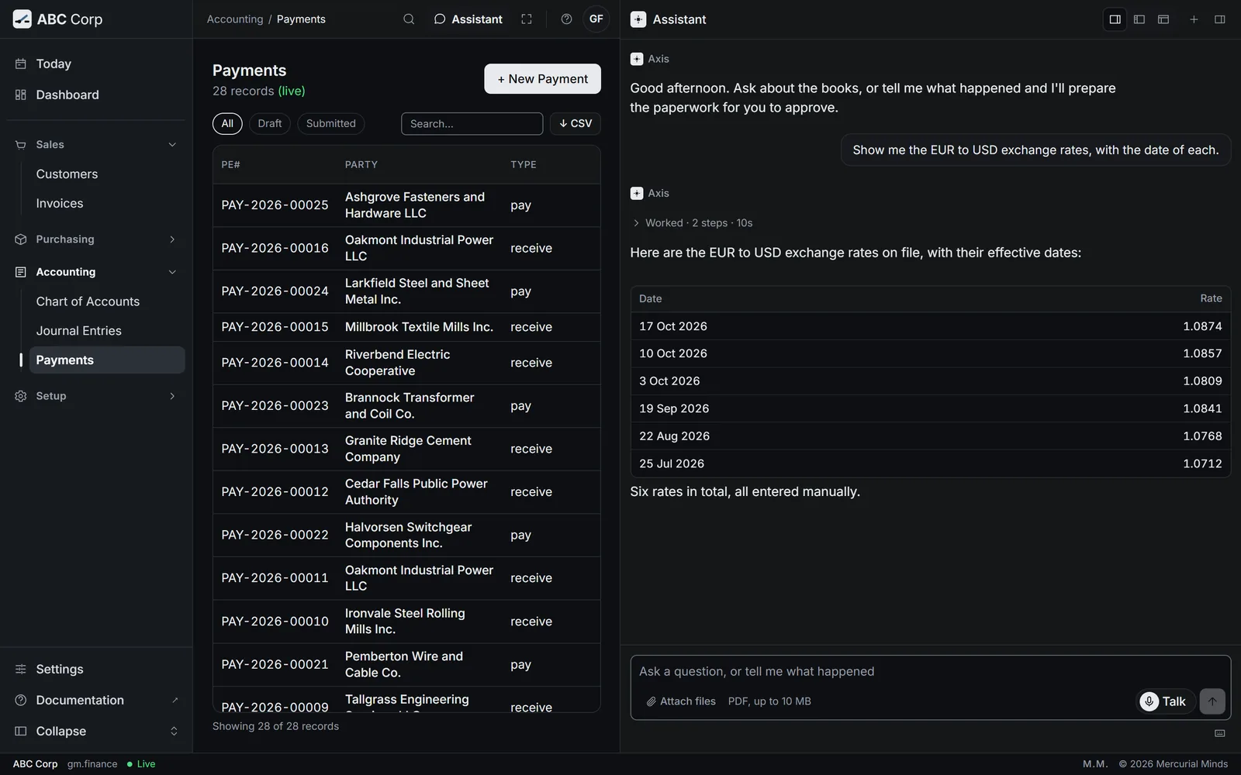Screen dimensions: 1241x775
Task: Click the microphone Talk button
Action: tap(1165, 701)
